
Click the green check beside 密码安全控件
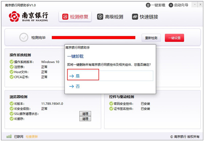(x=111, y=103)
